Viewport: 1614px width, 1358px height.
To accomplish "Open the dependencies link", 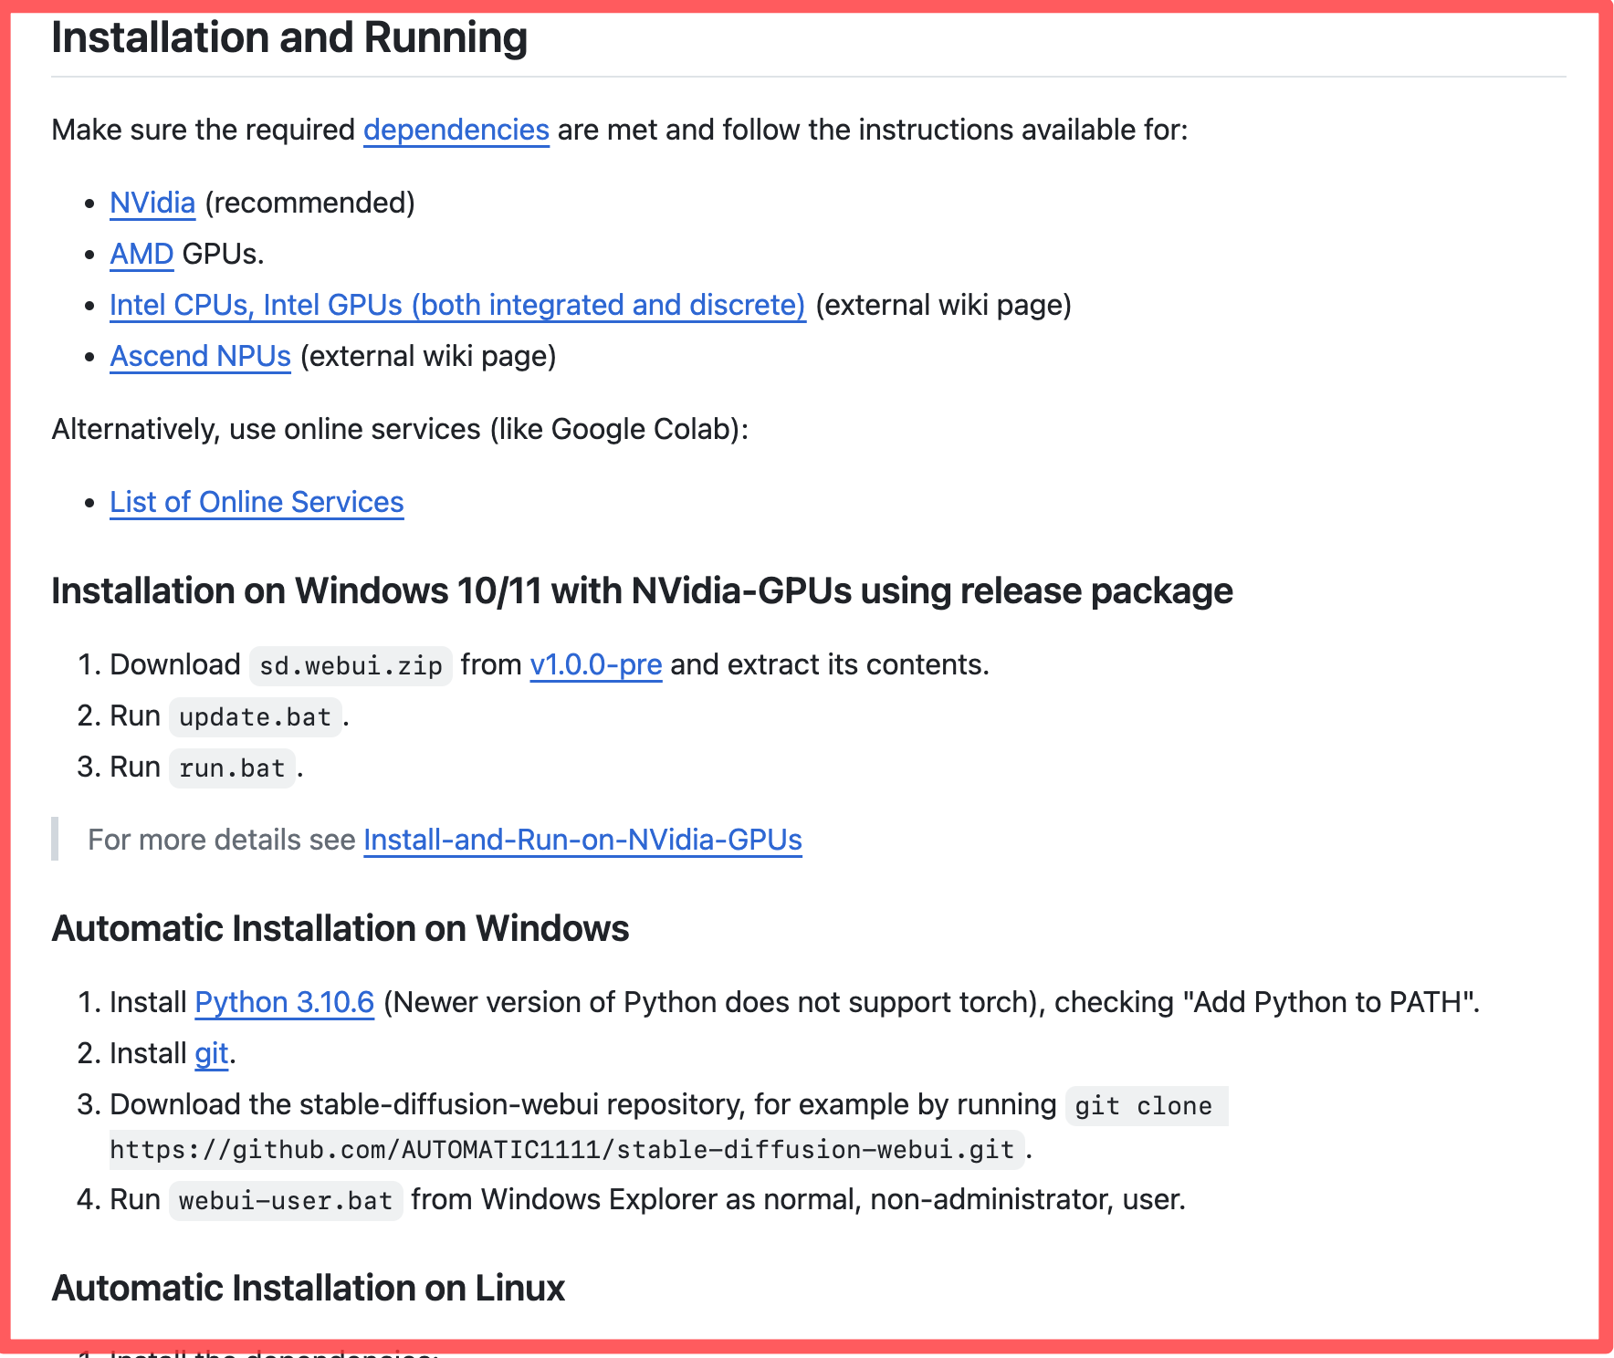I will 456,130.
